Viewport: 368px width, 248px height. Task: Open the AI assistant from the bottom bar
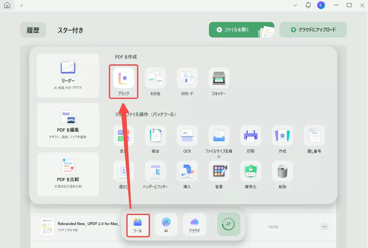click(x=166, y=224)
